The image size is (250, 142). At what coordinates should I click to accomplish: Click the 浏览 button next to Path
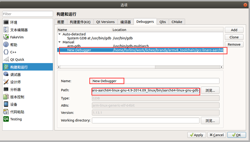tap(210, 91)
